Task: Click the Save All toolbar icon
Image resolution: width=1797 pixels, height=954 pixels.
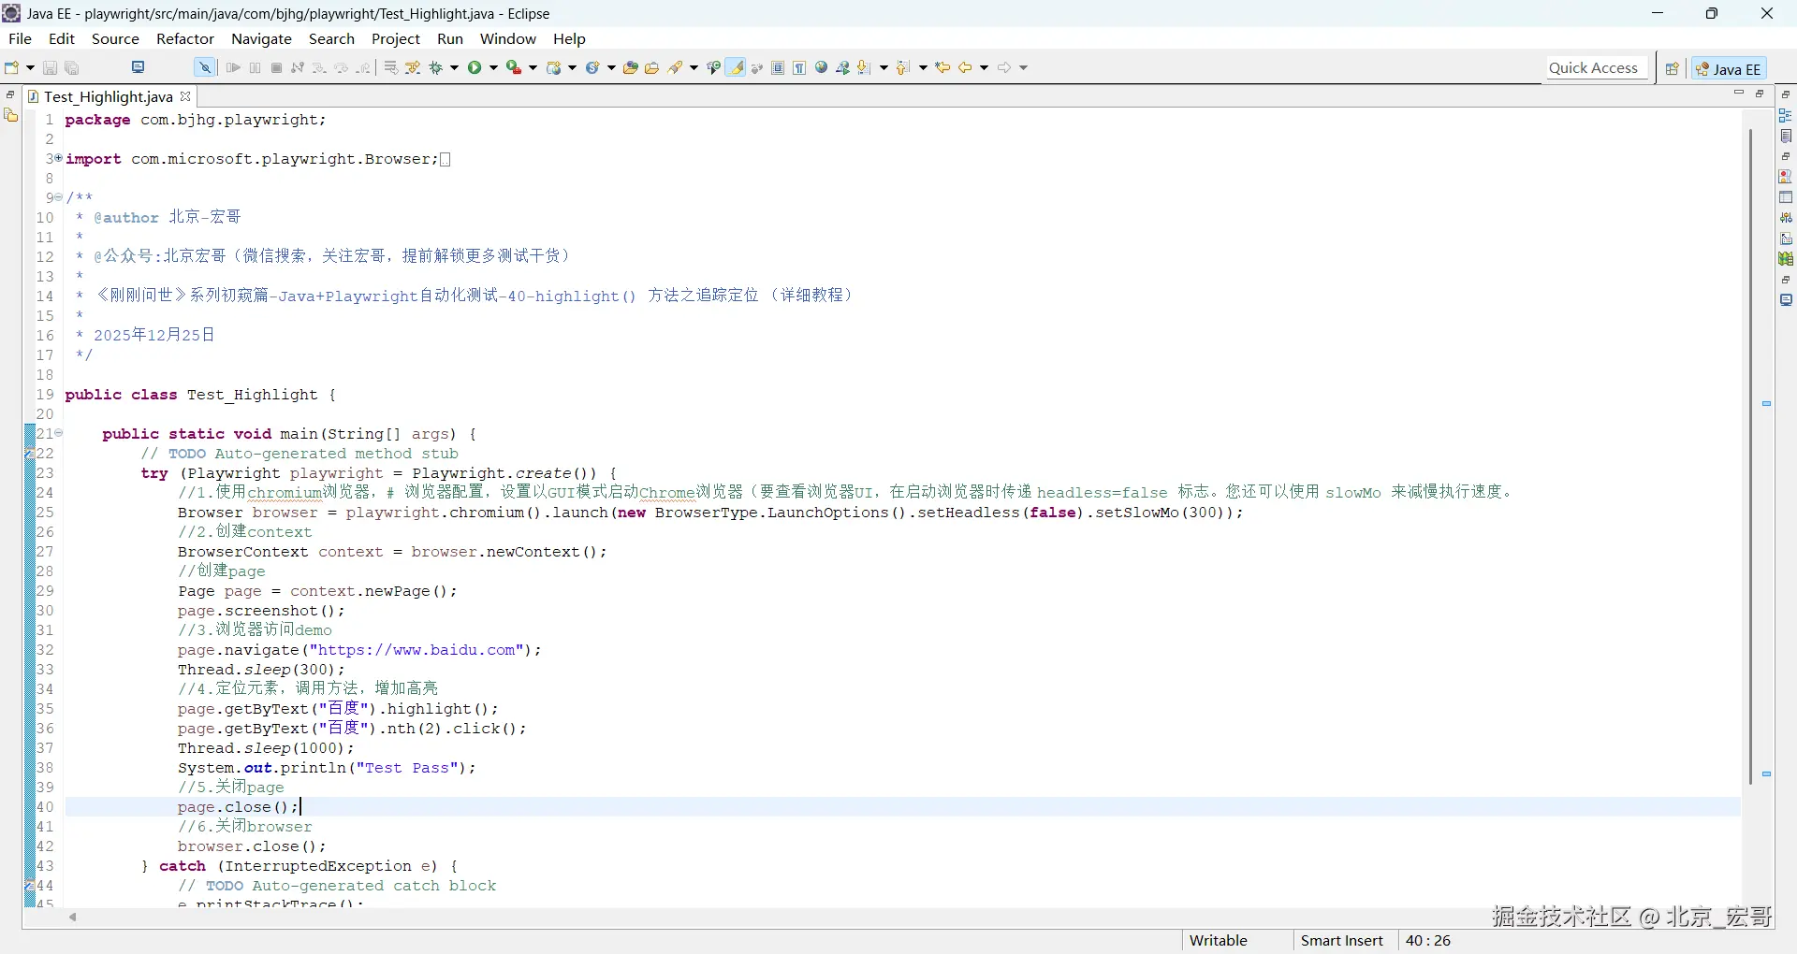Action: point(72,67)
